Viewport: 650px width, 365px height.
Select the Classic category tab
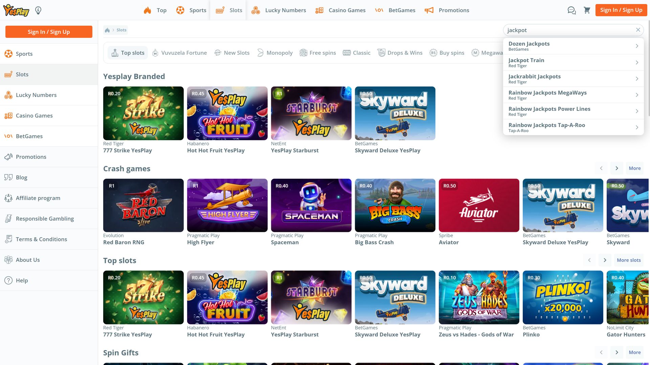(x=356, y=53)
